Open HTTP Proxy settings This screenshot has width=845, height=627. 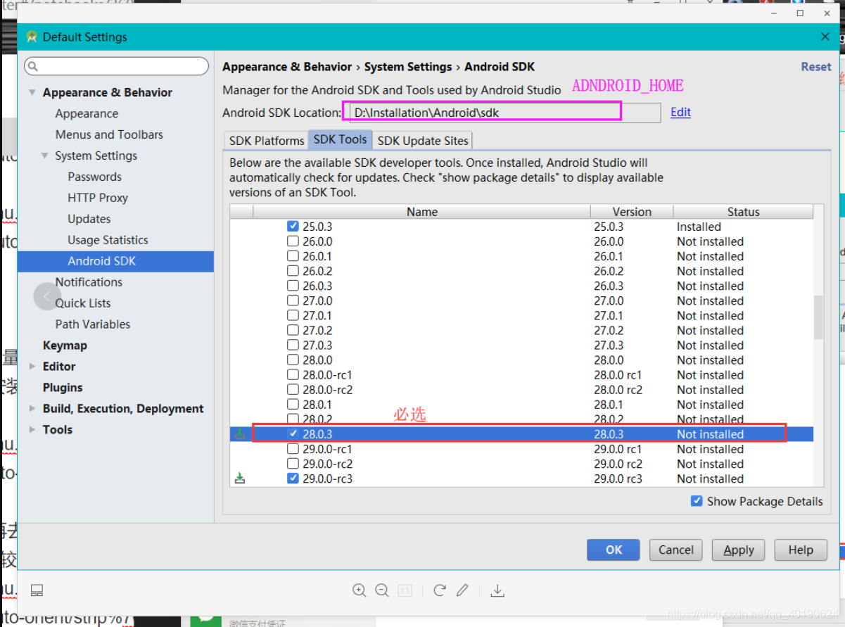tap(98, 198)
